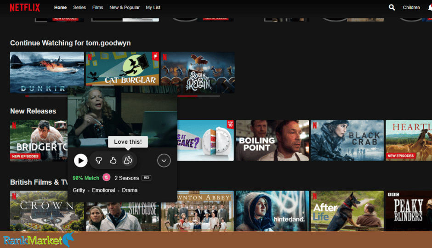Click the RankMarket logo in bottom bar
Screen dimensions: 432x248
[x=39, y=240]
